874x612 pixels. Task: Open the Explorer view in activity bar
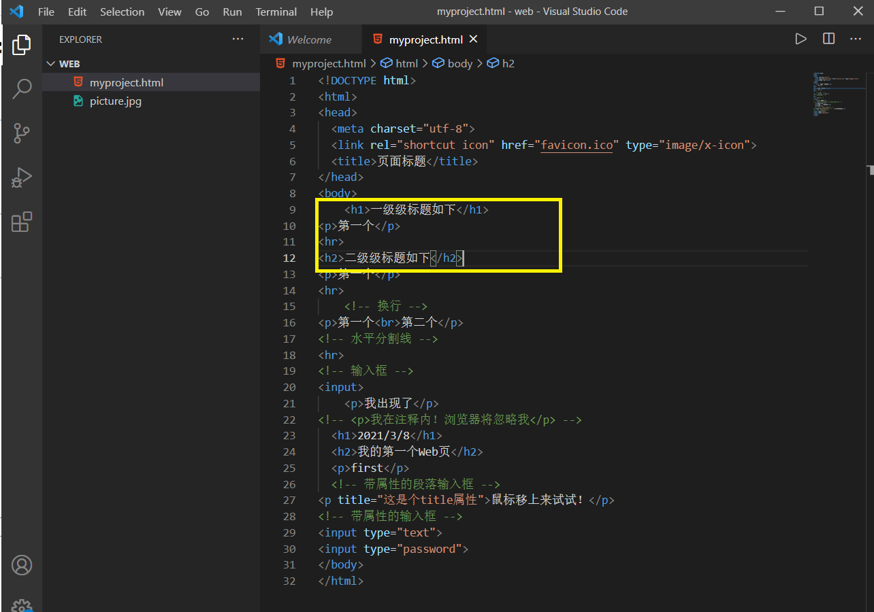click(x=22, y=45)
